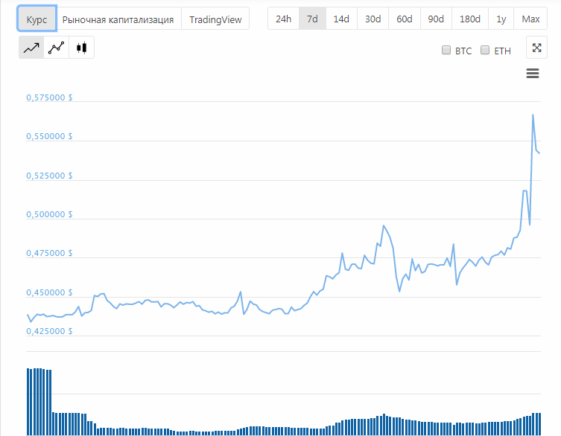
Task: Click the price peak on the line chart
Action: (533, 115)
